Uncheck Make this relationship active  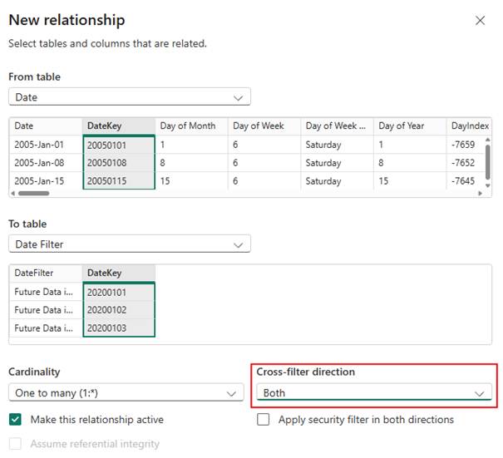tap(16, 420)
